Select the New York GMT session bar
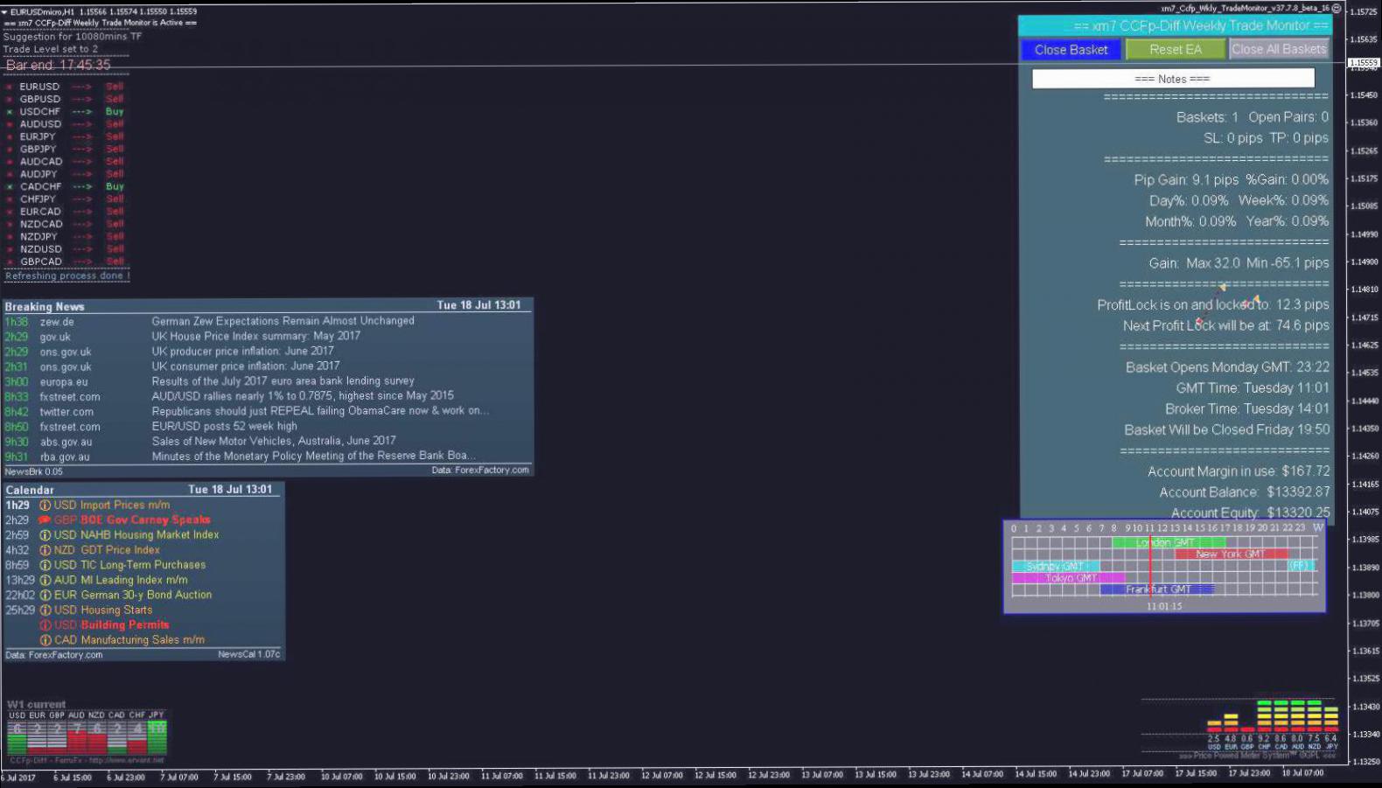 (1230, 554)
